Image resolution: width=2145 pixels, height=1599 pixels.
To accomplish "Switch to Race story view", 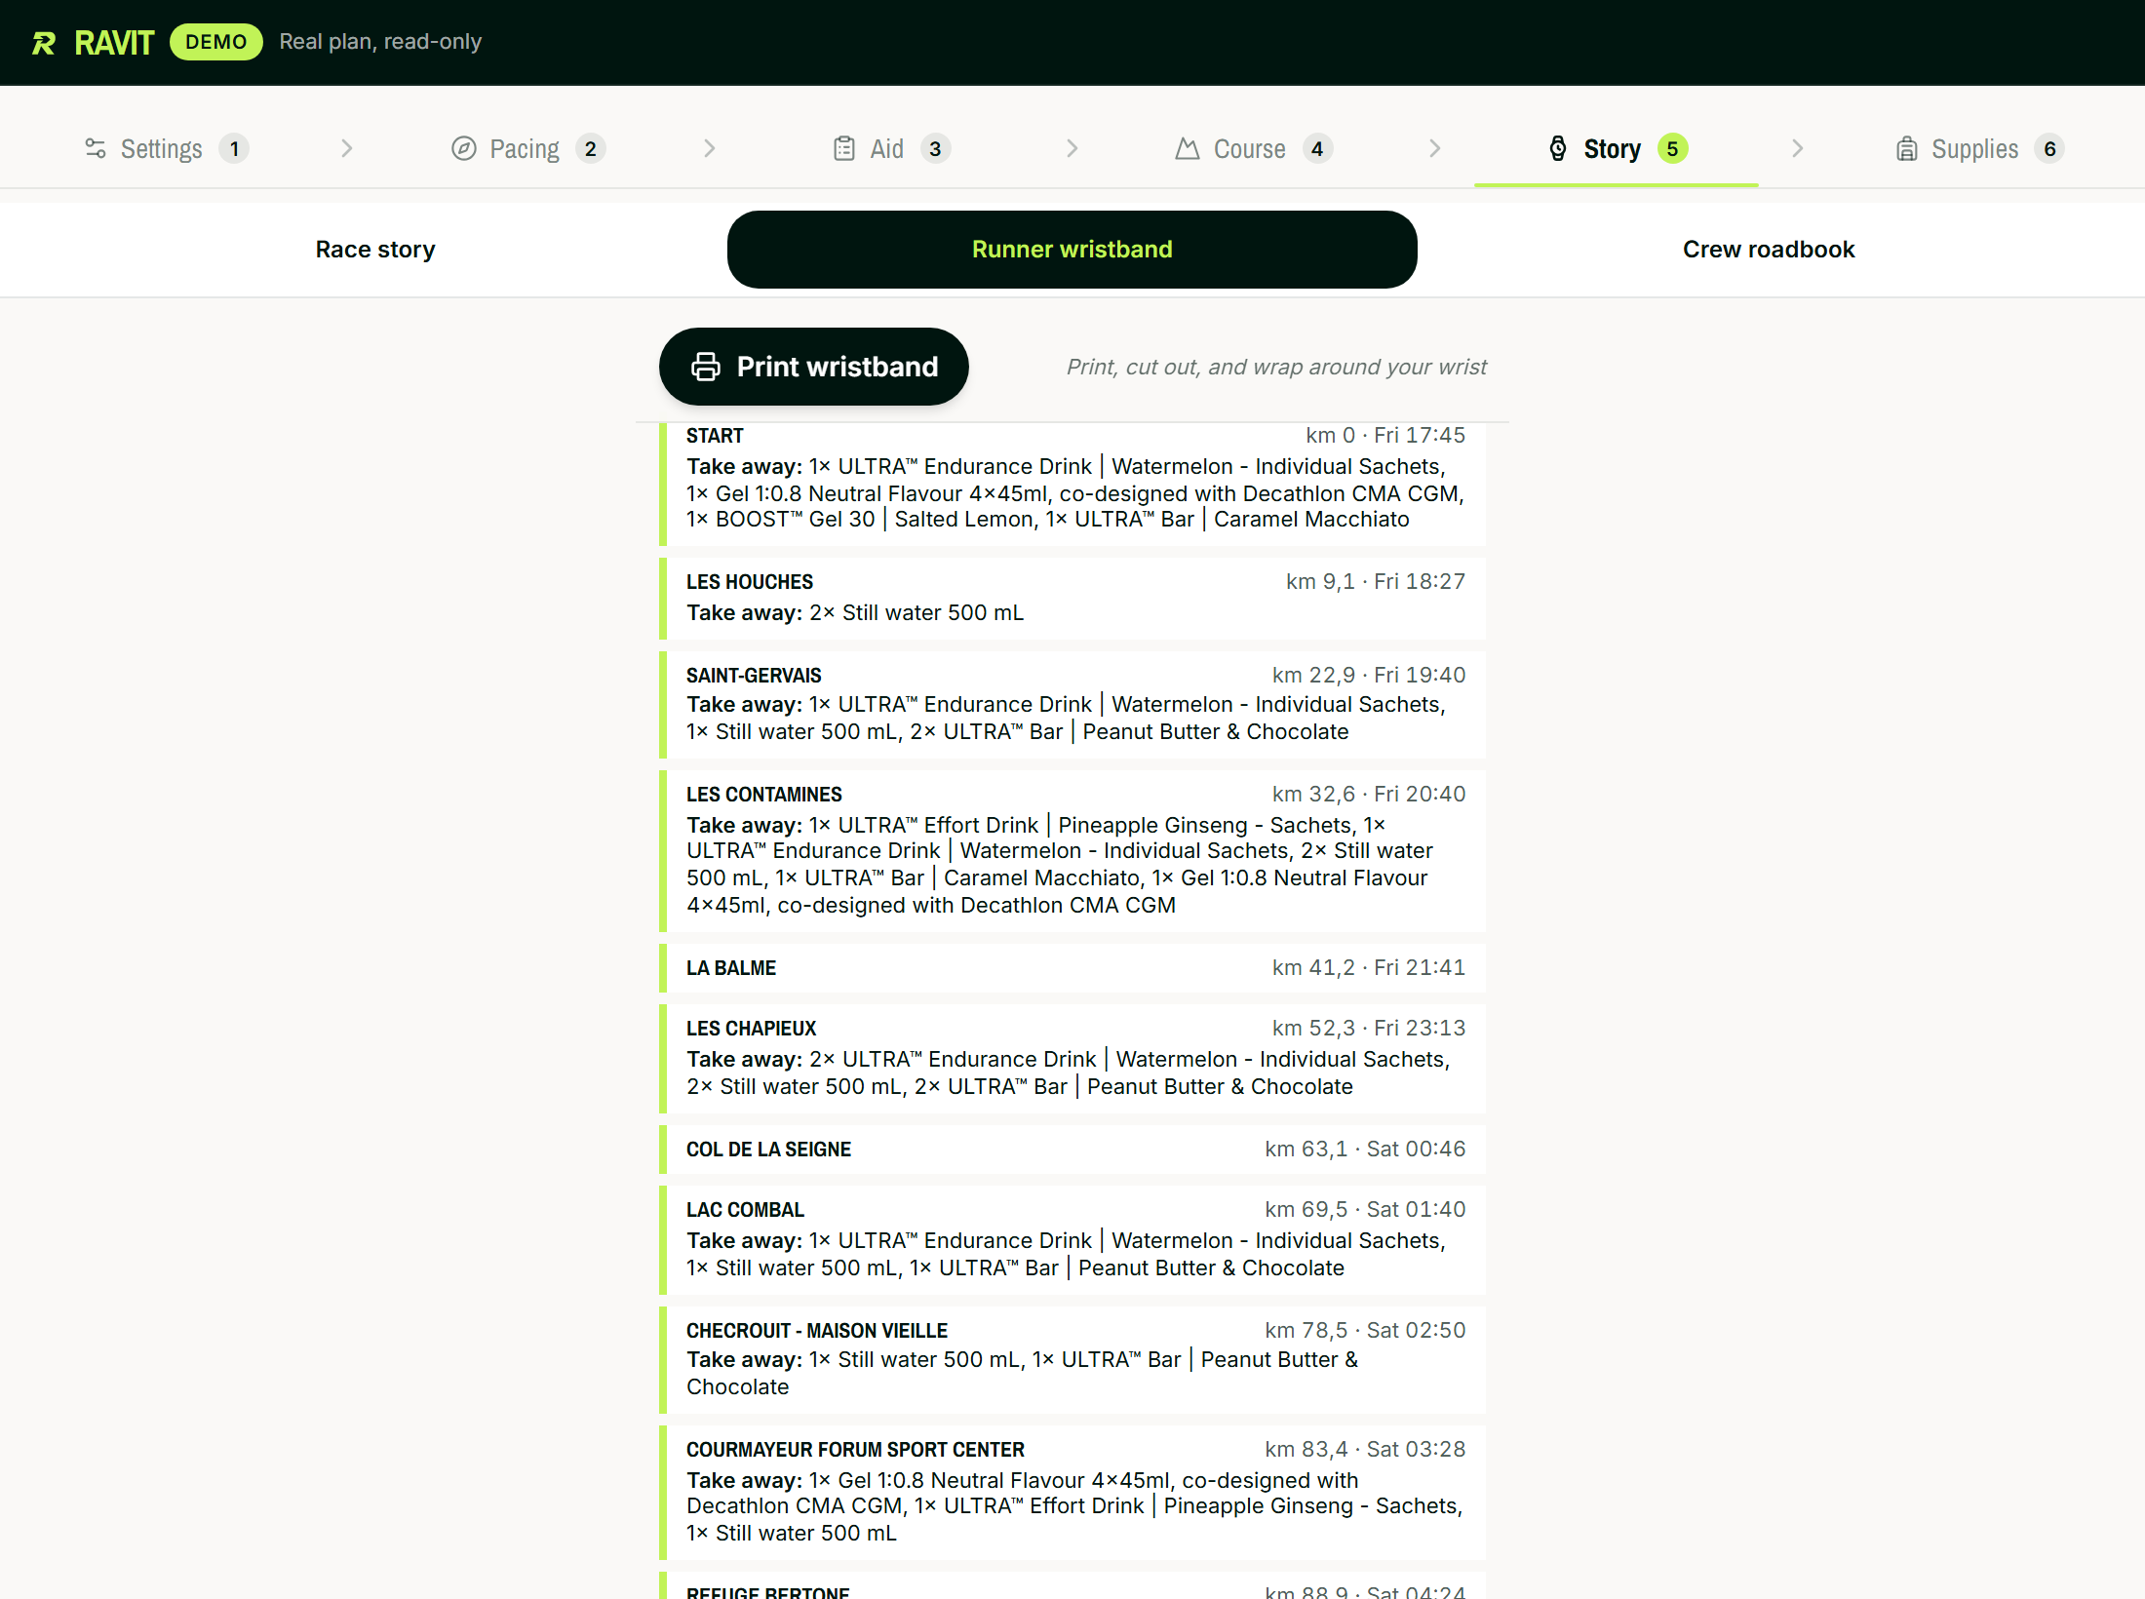I will pyautogui.click(x=375, y=250).
